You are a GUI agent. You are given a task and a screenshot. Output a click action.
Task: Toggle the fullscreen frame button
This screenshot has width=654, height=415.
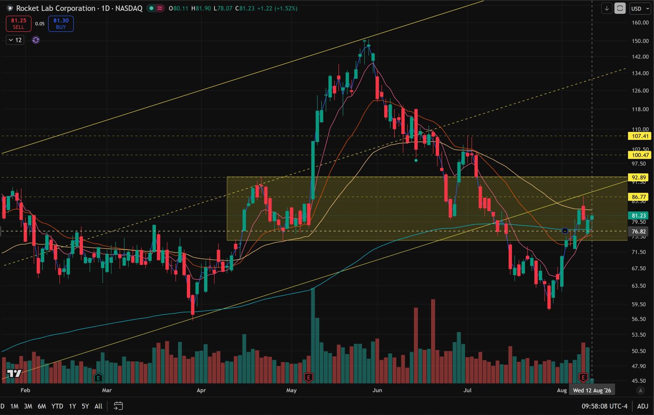pos(620,8)
